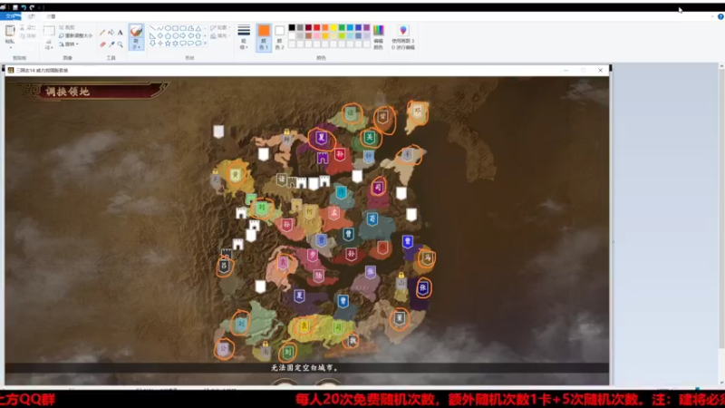Viewport: 725px width, 408px height.
Task: Select the Cloud callout shape
Action: (x=198, y=43)
